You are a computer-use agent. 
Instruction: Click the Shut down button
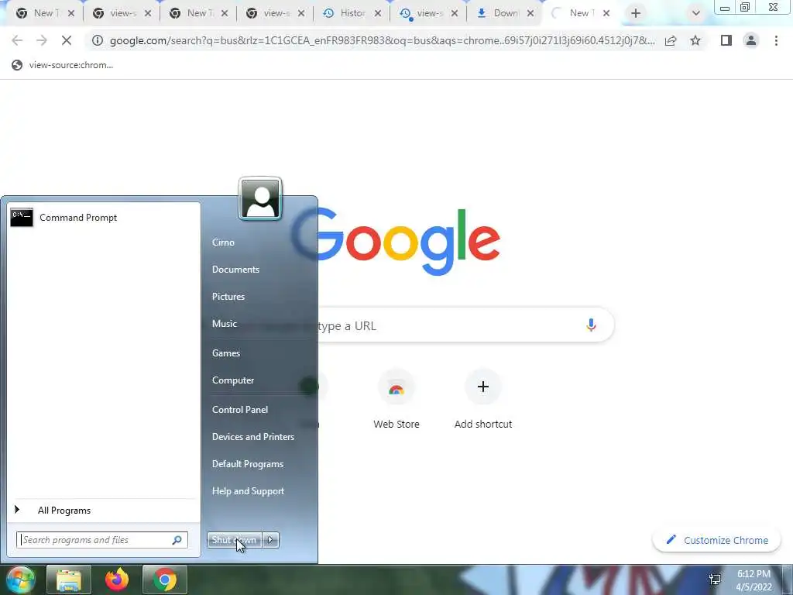(x=234, y=540)
